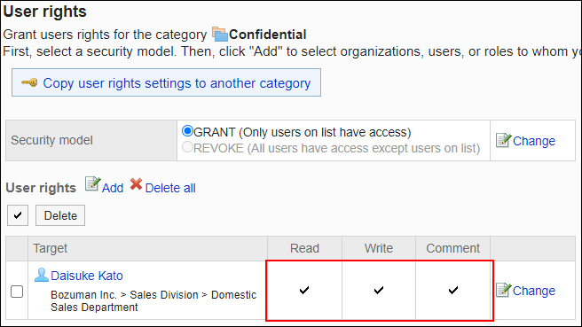Click the Write checkmark for Daisuke Kato
Image resolution: width=582 pixels, height=327 pixels.
pos(379,290)
